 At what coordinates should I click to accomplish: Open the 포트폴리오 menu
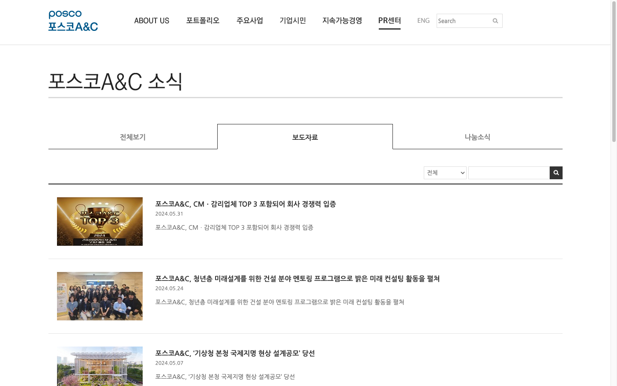tap(203, 21)
